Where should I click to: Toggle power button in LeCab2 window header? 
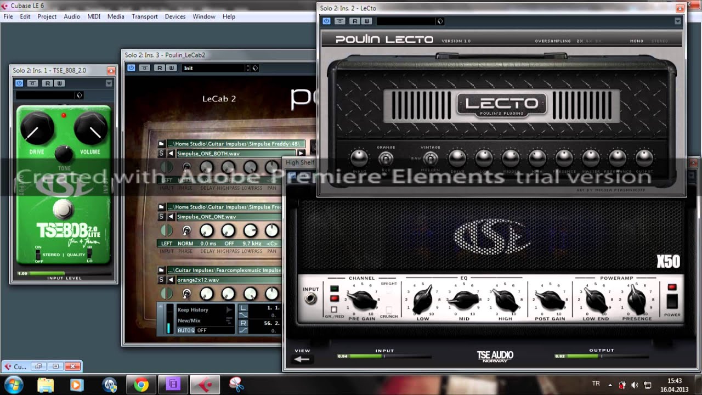pyautogui.click(x=131, y=68)
